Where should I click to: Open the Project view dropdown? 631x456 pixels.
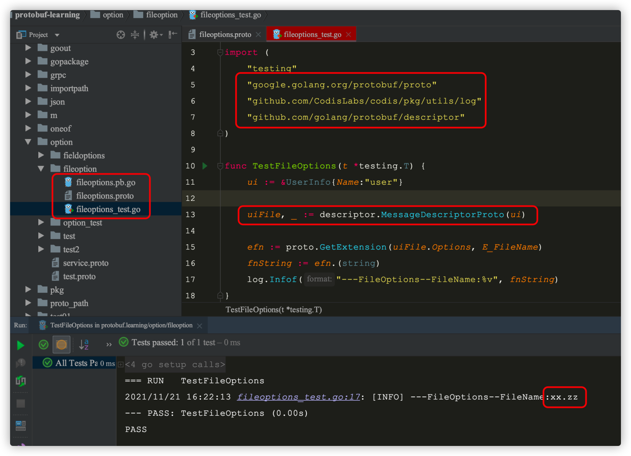57,34
